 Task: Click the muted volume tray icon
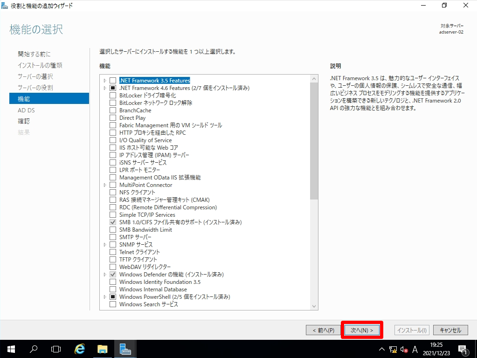click(x=404, y=350)
